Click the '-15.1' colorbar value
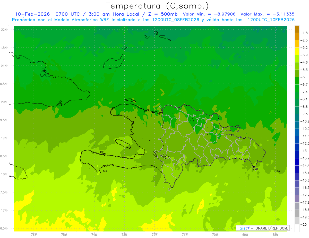 (x=305, y=173)
